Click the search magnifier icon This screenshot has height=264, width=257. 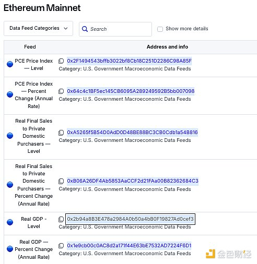tap(85, 29)
